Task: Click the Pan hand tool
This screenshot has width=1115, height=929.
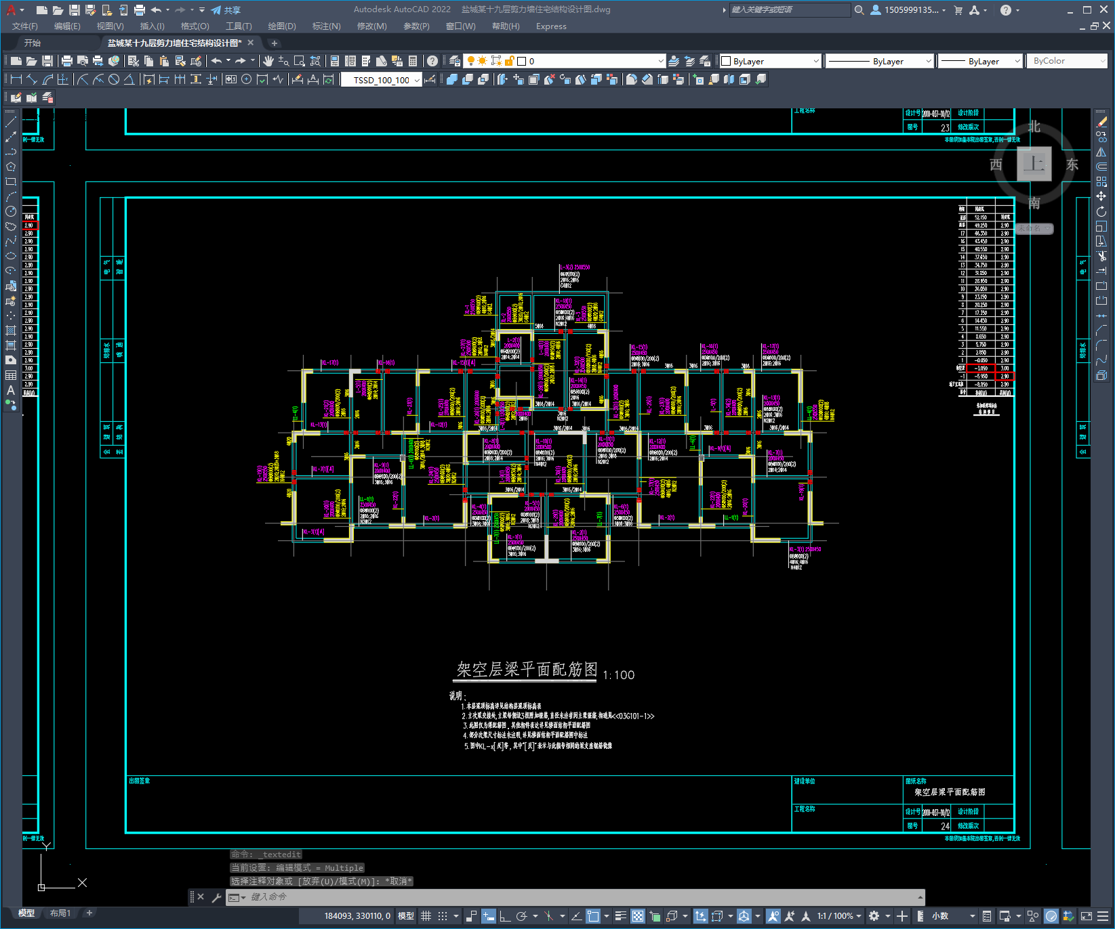Action: click(268, 61)
